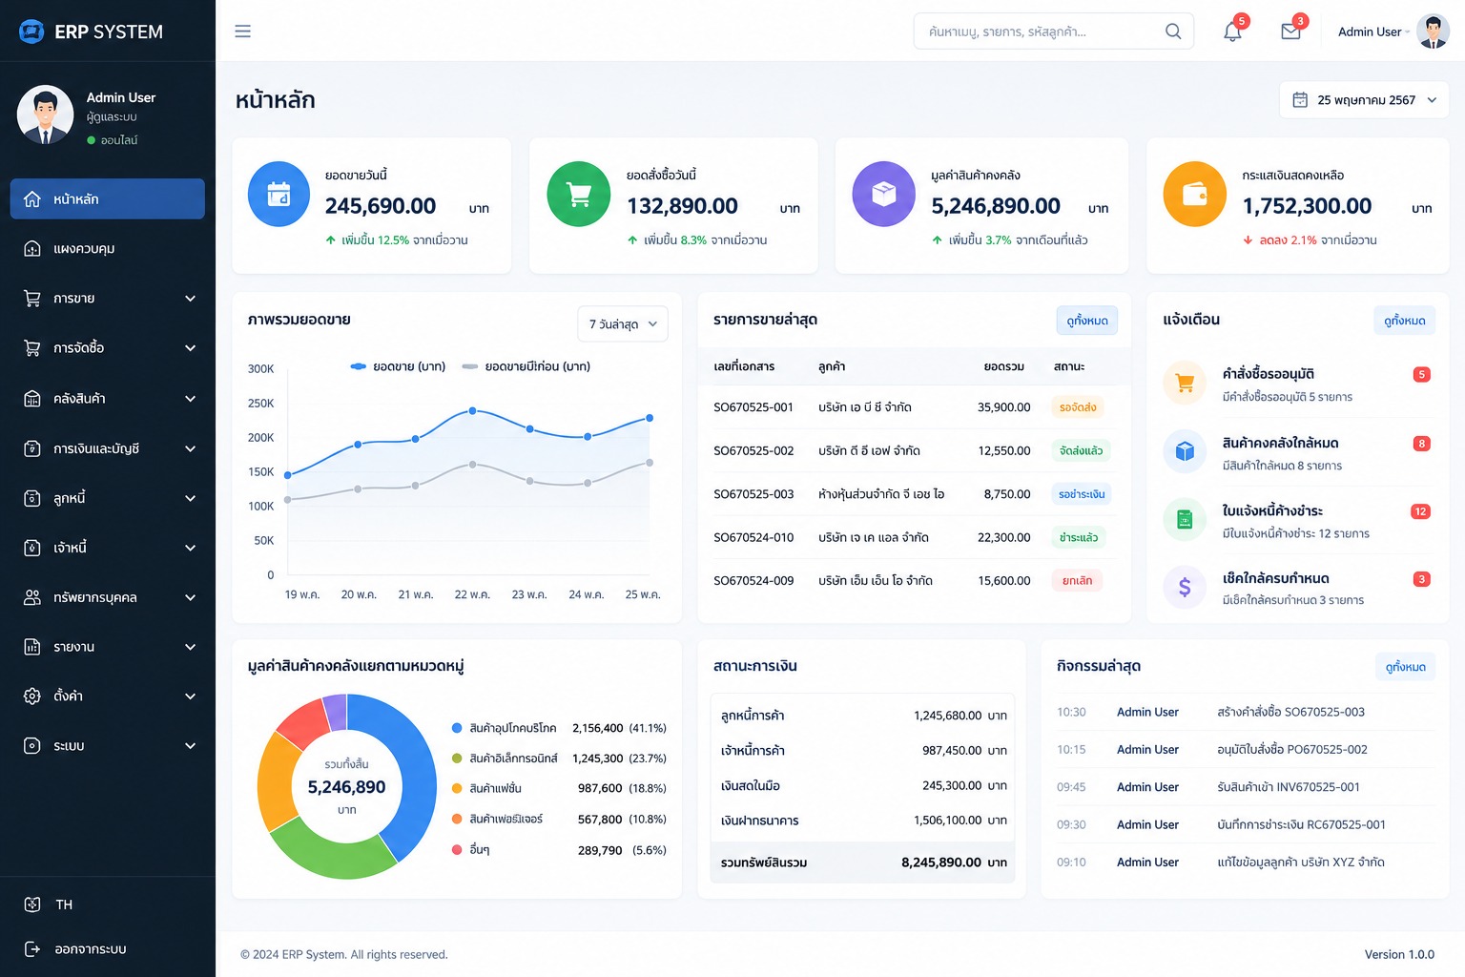1465x977 pixels.
Task: Open the 7 วันล่าสุด period dropdown
Action: (623, 324)
